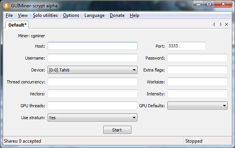Click the 'Shares: 0 accepted' status text
The image size is (235, 148).
(23, 141)
